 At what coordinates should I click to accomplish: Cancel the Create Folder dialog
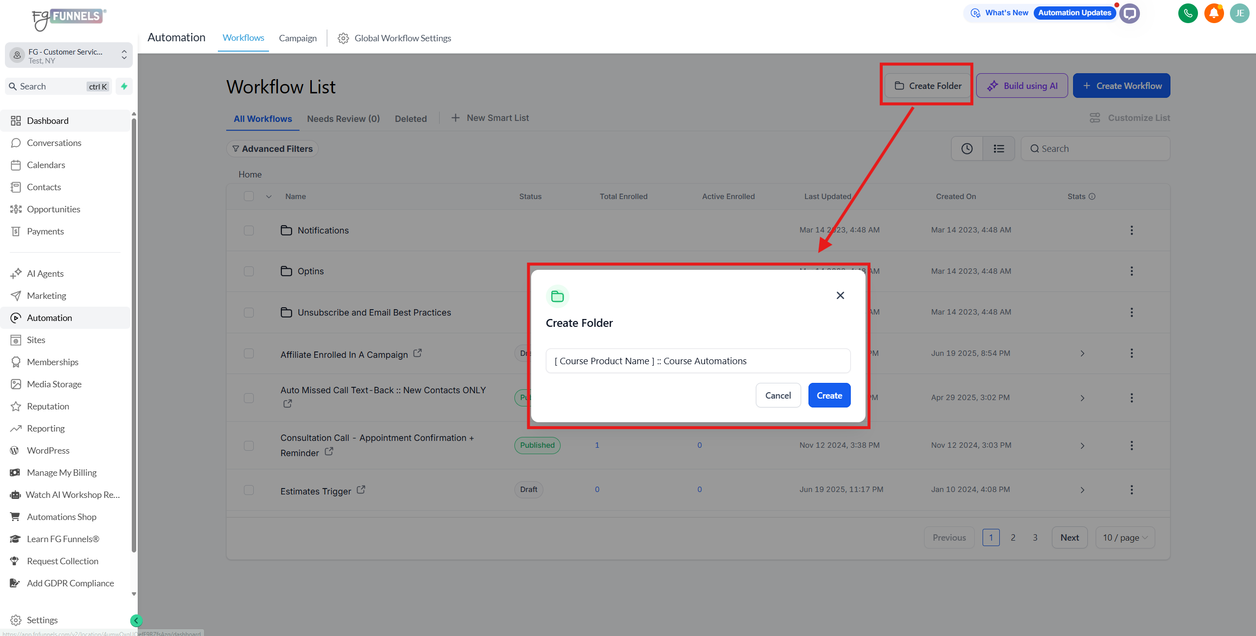(778, 396)
